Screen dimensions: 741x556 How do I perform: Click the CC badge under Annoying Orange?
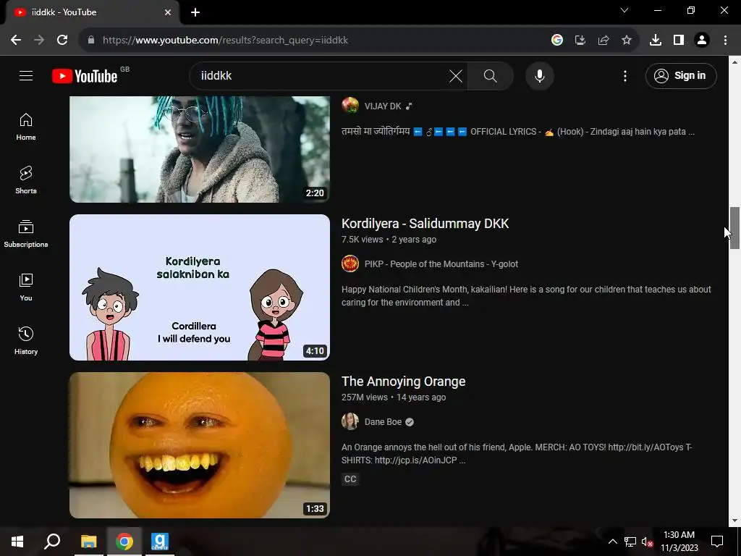pyautogui.click(x=350, y=479)
